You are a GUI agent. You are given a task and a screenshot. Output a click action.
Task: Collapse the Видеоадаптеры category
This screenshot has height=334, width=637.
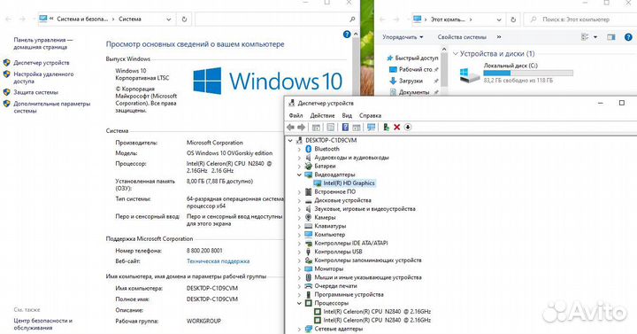point(299,175)
